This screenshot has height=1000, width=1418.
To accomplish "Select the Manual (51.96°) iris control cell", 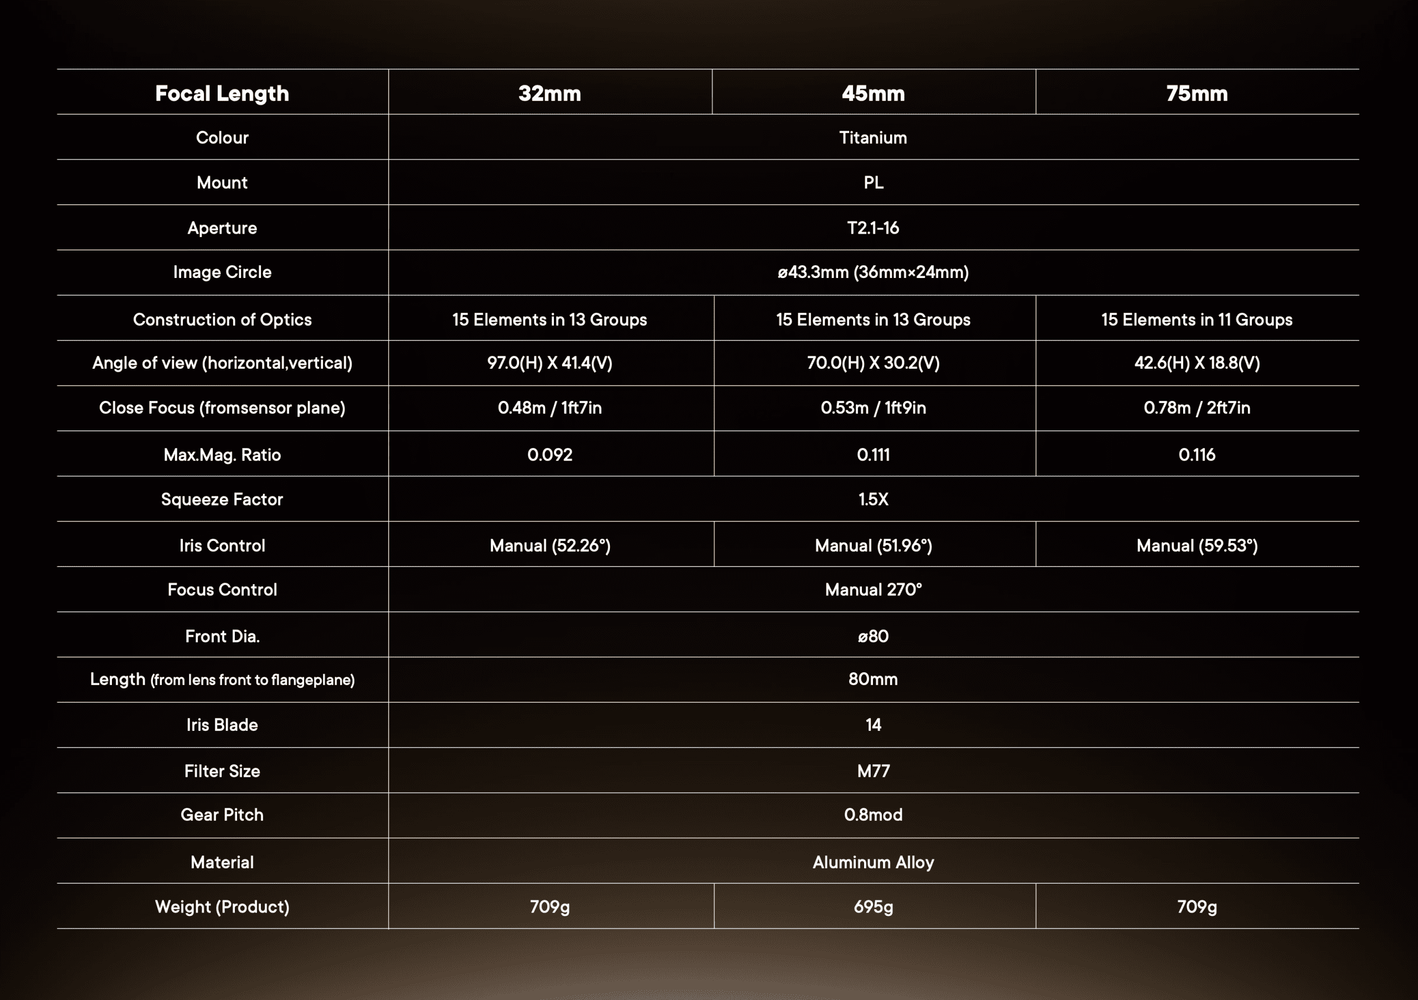I will (x=872, y=545).
